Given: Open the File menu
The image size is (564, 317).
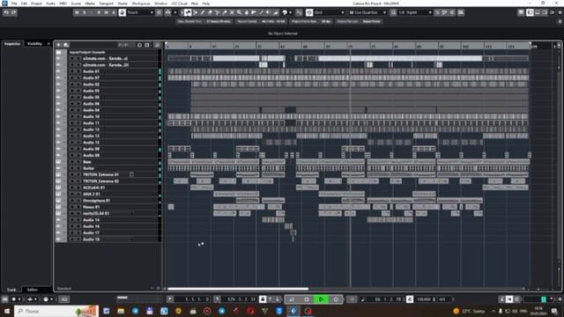Looking at the screenshot, I should coord(14,4).
